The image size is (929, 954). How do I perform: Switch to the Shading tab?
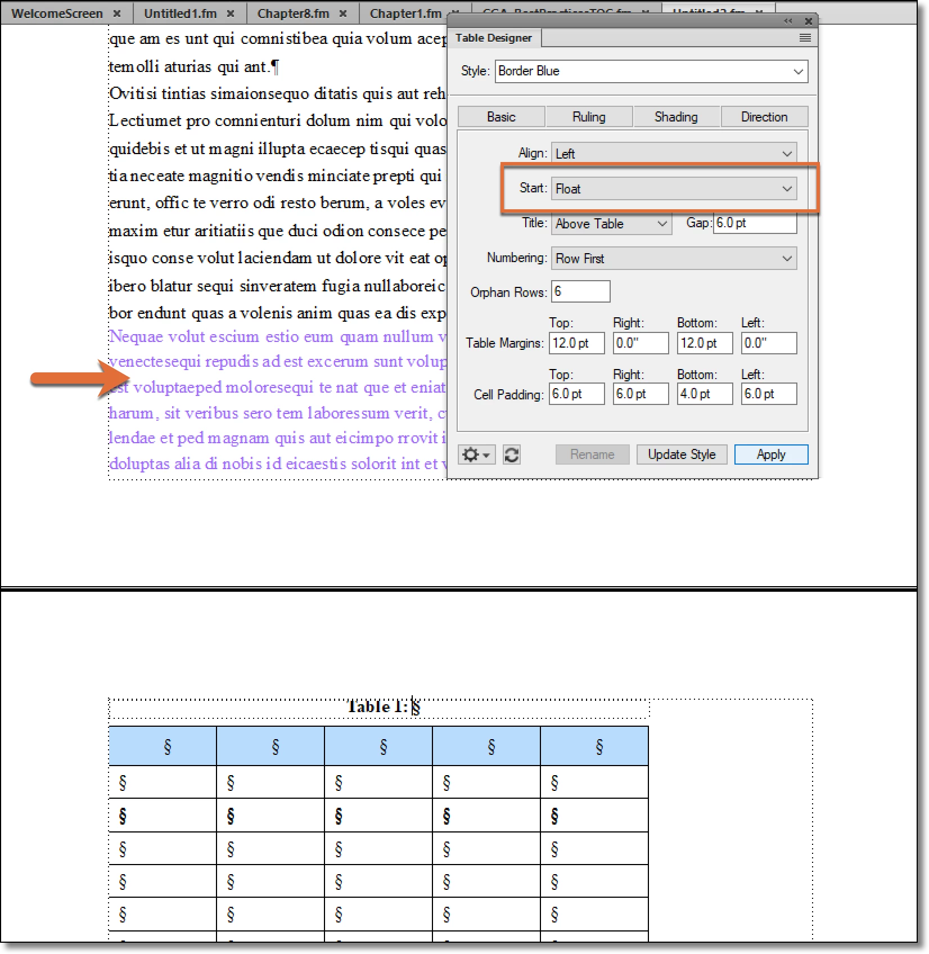pyautogui.click(x=676, y=117)
